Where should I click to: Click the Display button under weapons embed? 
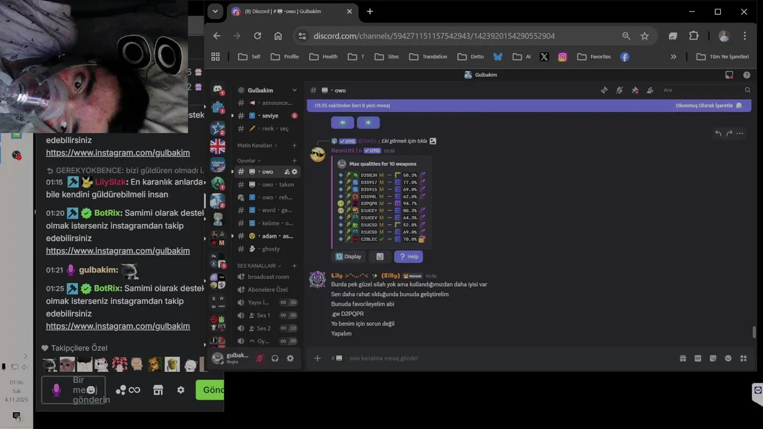point(349,256)
